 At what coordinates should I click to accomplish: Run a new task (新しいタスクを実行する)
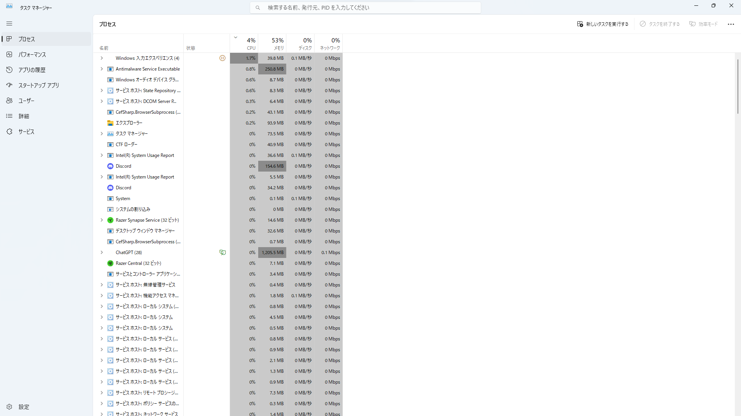pyautogui.click(x=602, y=24)
